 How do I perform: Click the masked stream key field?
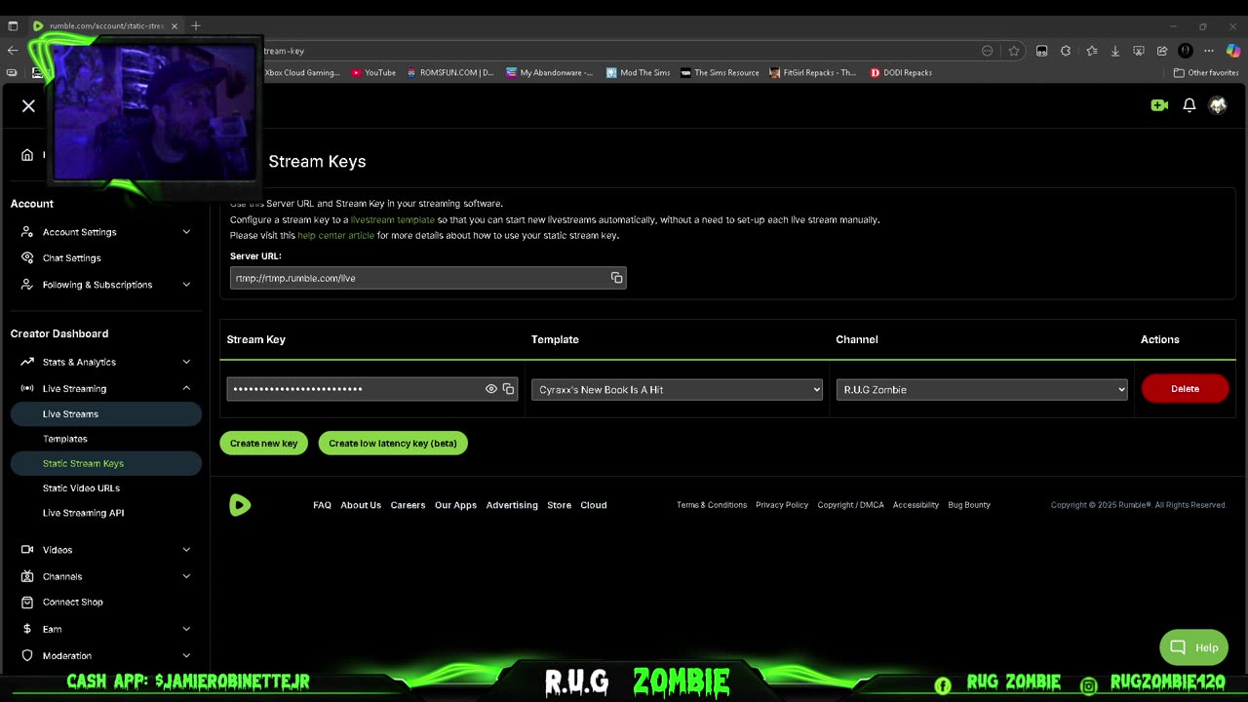point(372,389)
